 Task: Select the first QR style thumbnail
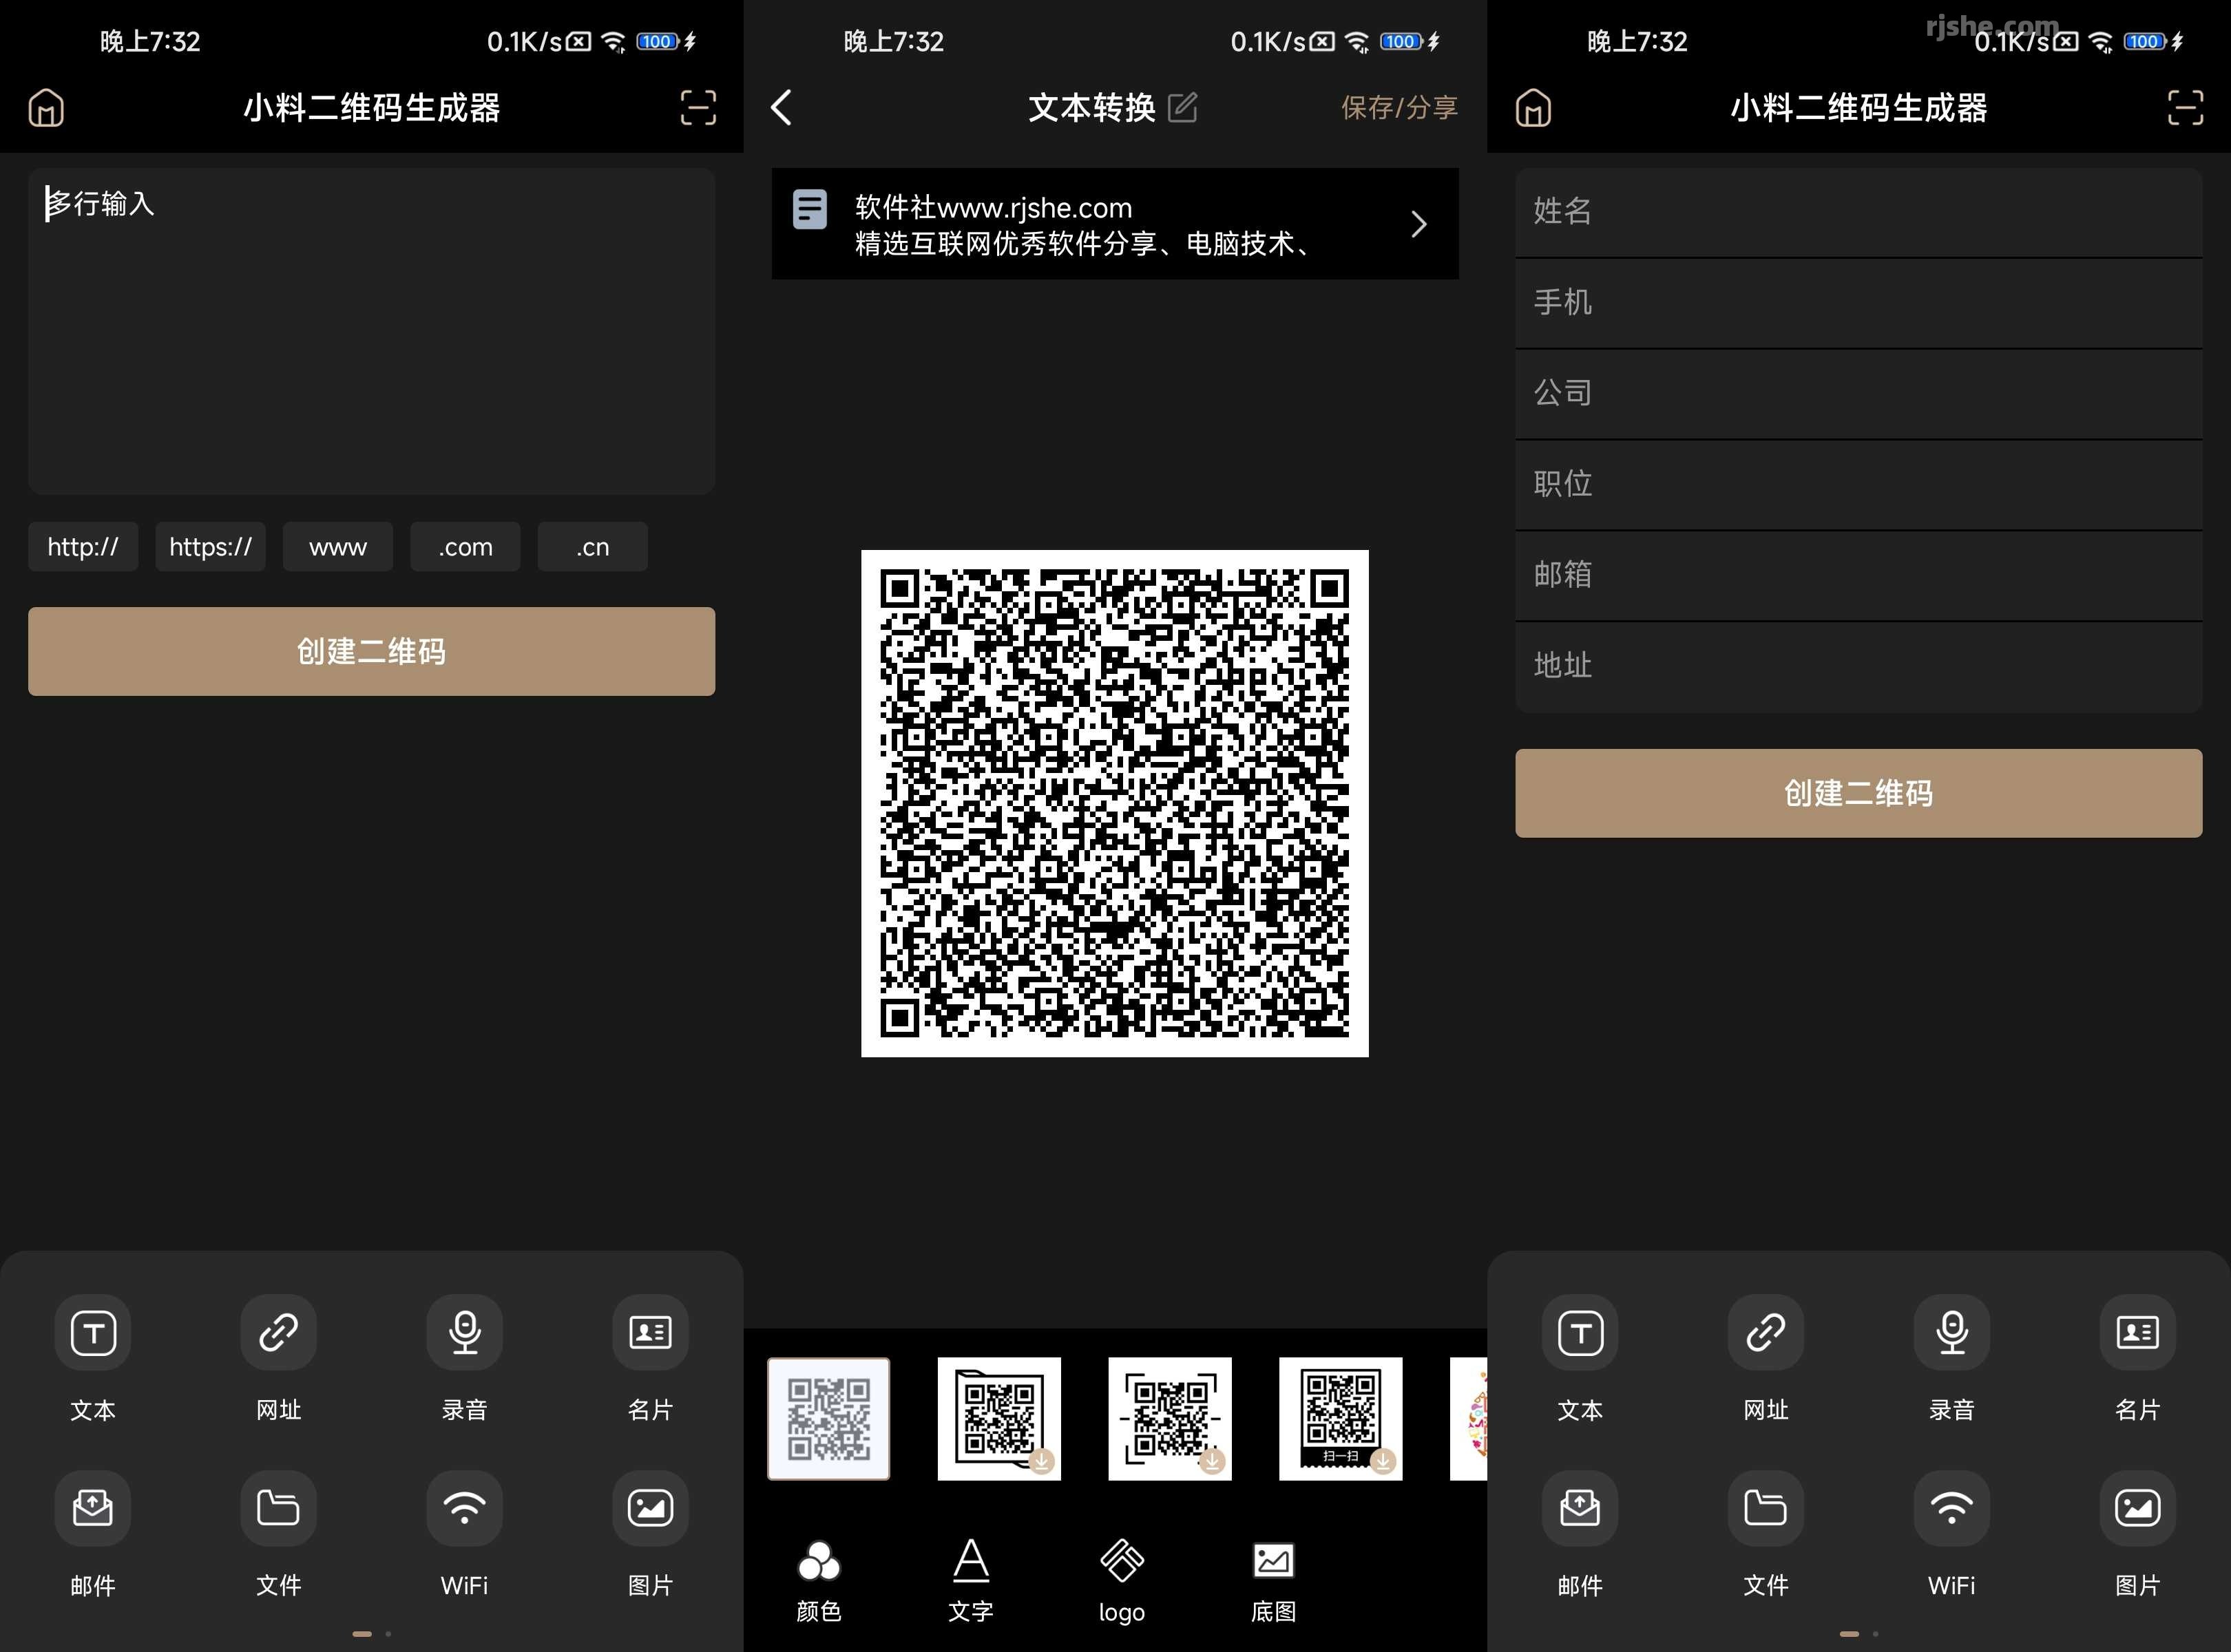[x=828, y=1419]
